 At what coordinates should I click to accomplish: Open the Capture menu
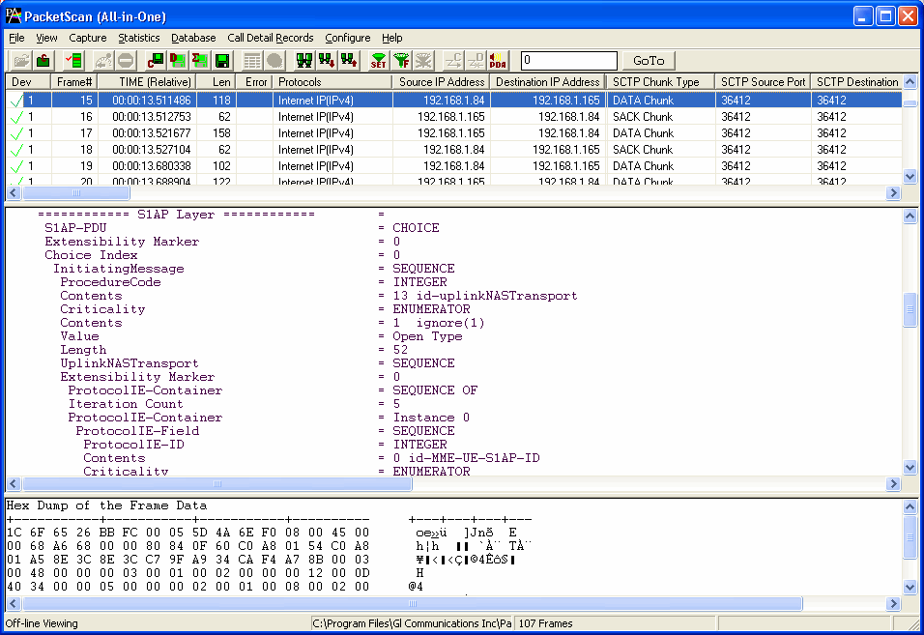(x=88, y=38)
